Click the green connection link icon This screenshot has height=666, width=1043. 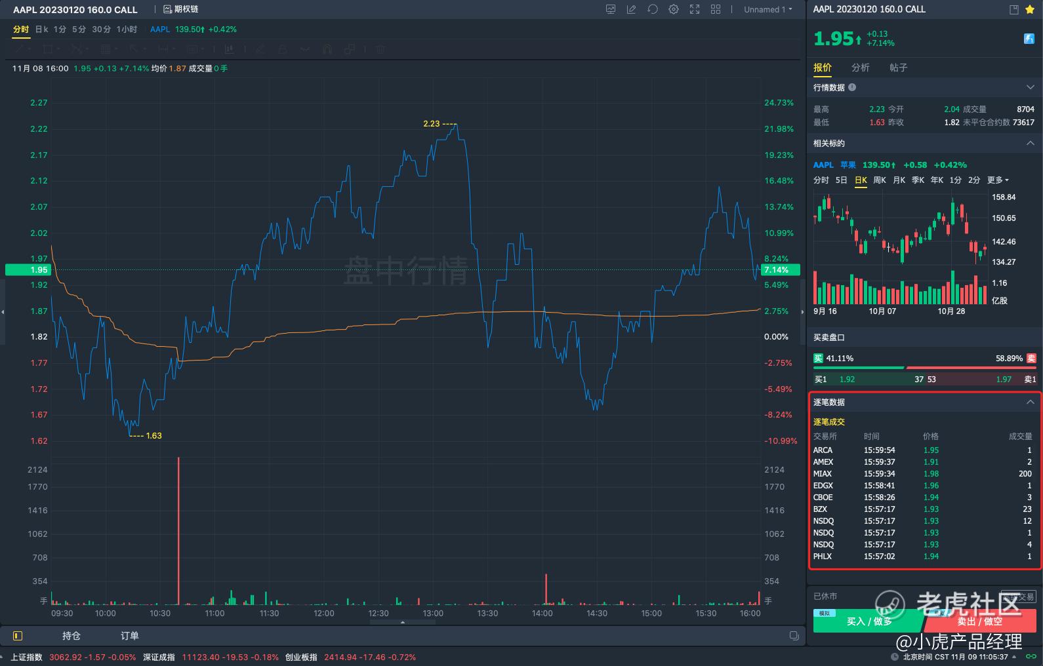(1031, 657)
